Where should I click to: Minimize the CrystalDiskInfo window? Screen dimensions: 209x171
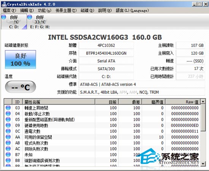coord(195,4)
